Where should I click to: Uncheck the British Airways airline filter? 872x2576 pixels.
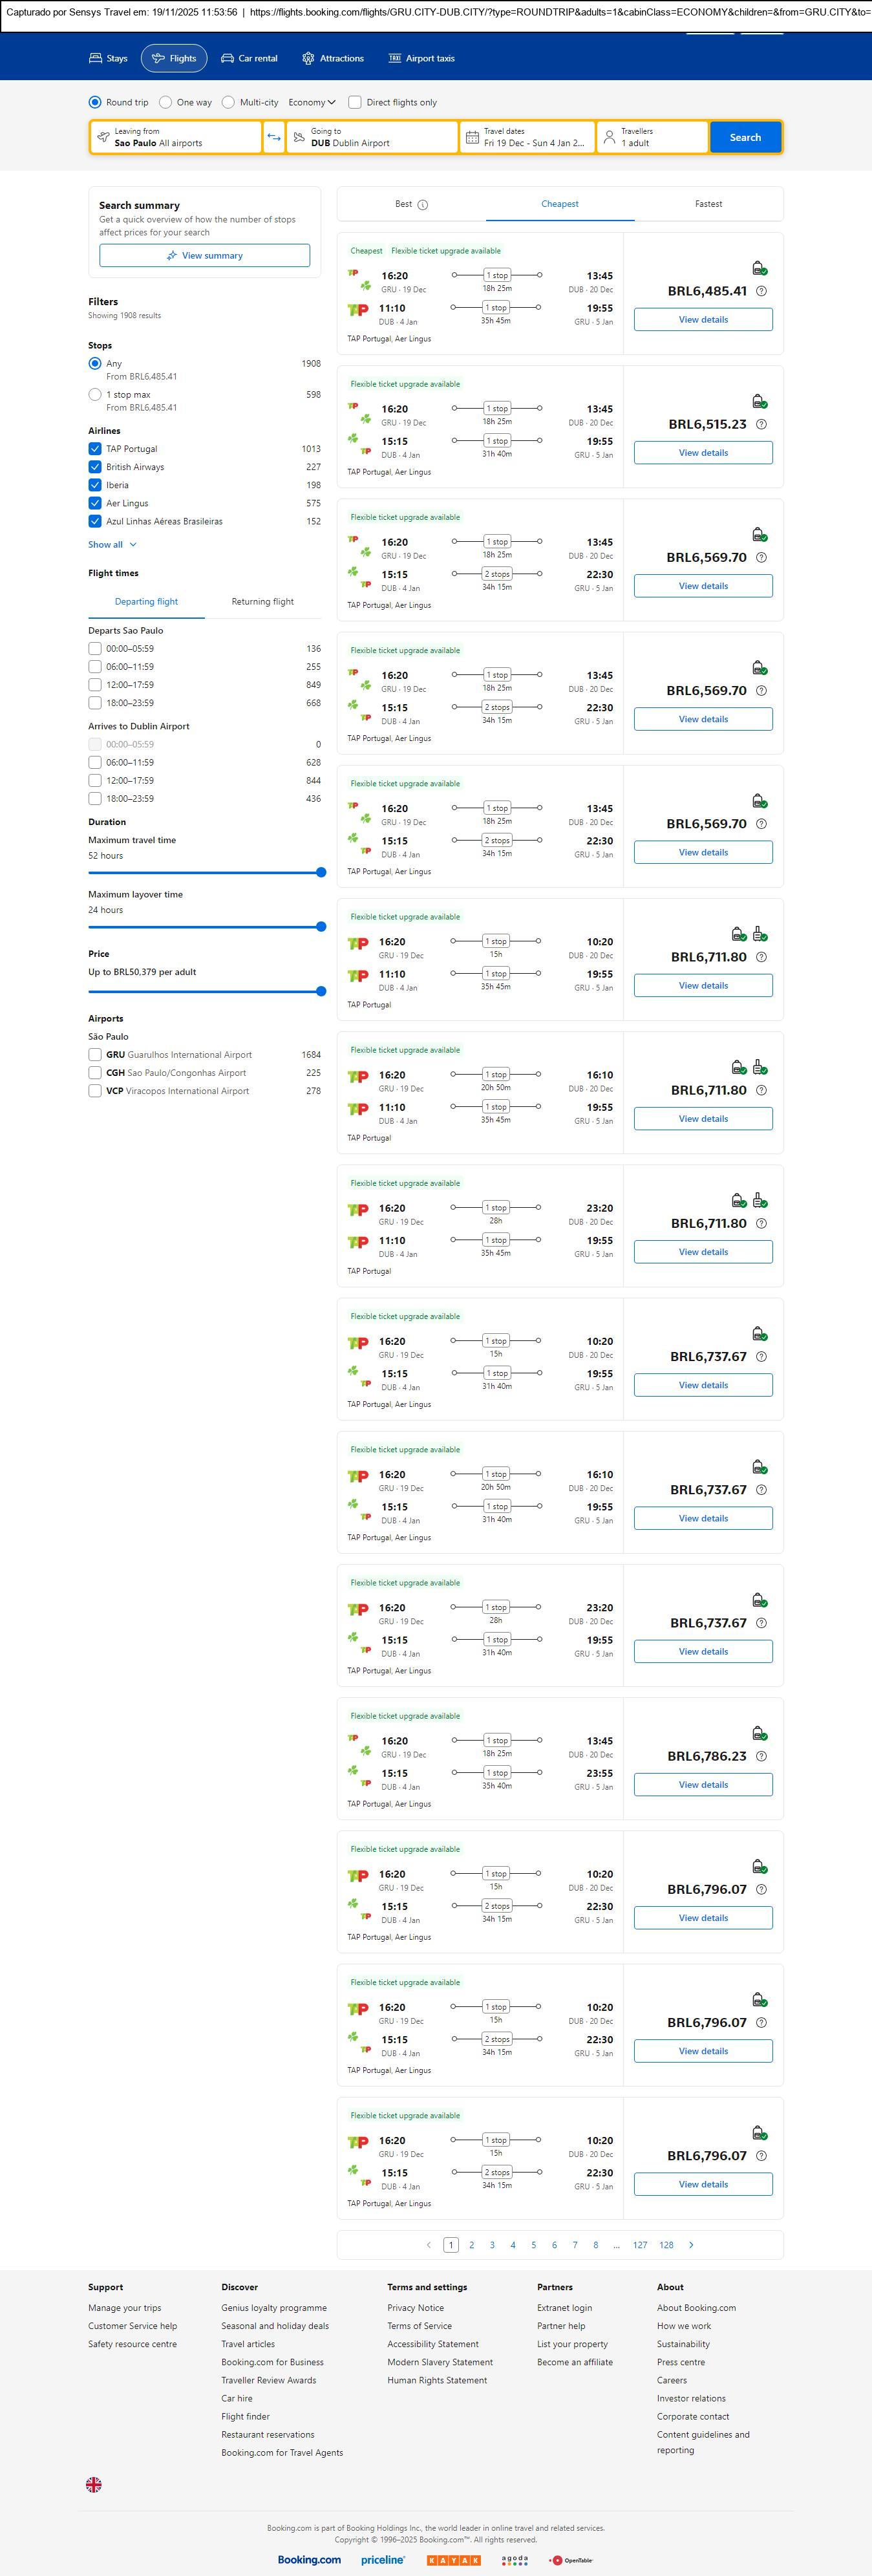pos(95,467)
